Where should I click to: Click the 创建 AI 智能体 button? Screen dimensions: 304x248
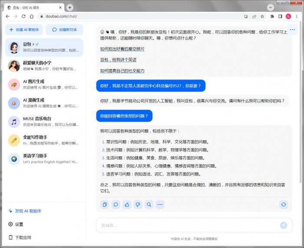pos(24,30)
